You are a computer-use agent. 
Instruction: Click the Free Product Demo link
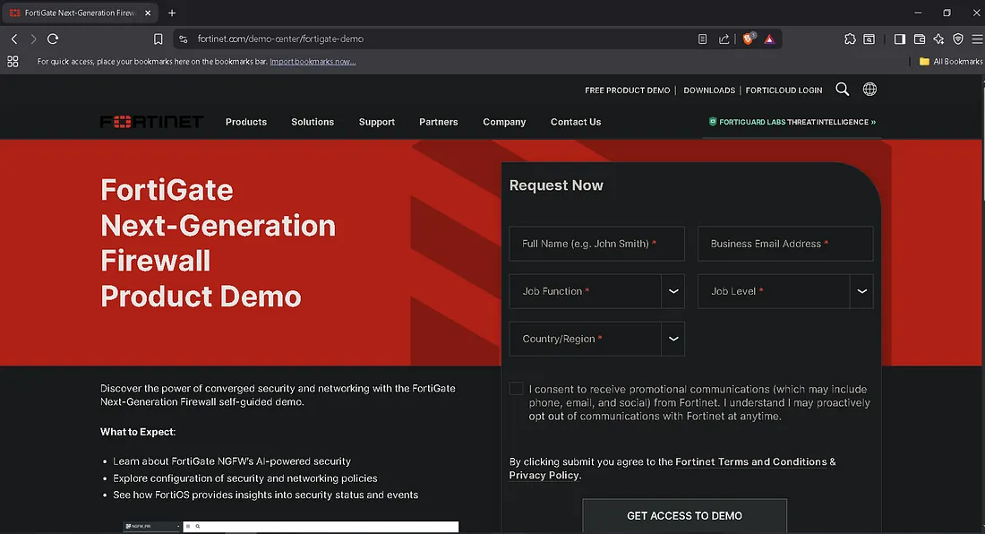coord(627,90)
